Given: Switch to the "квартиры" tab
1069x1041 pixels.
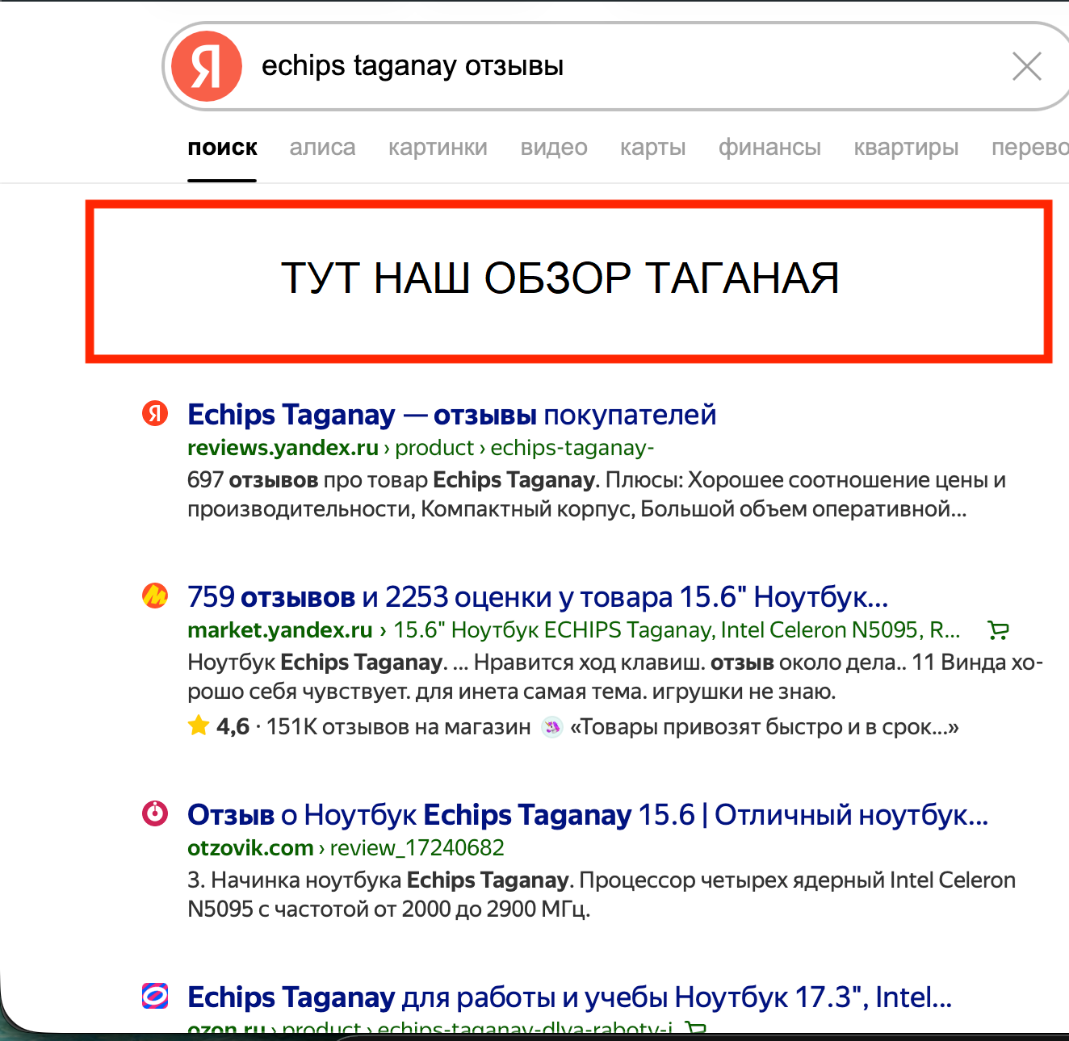Looking at the screenshot, I should (906, 148).
